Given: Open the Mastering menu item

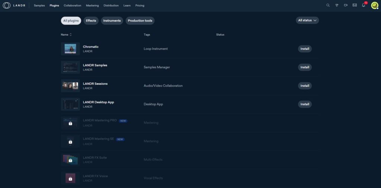Looking at the screenshot, I should (92, 5).
